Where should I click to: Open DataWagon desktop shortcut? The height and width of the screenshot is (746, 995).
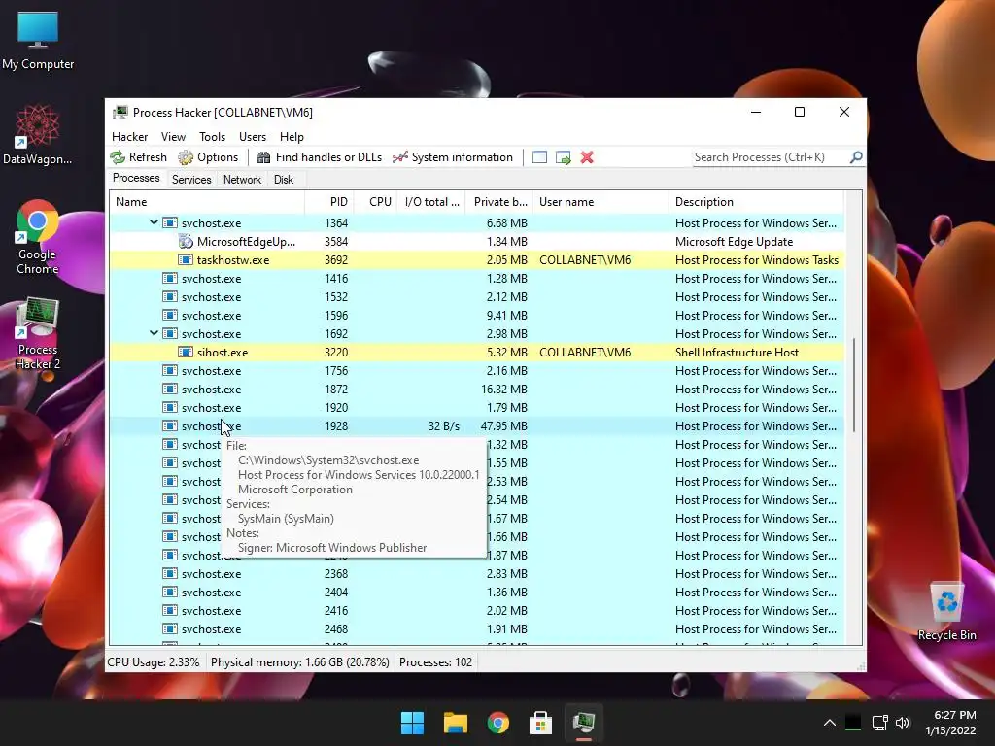(38, 134)
